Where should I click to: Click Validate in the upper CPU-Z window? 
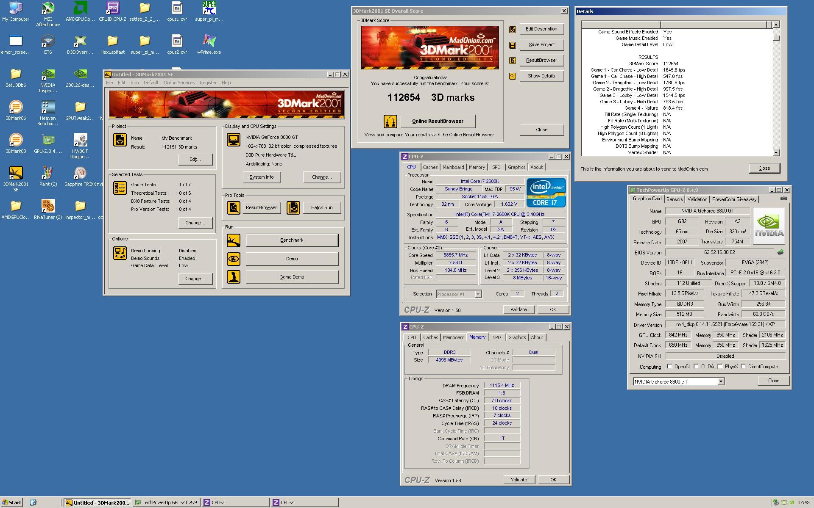519,310
